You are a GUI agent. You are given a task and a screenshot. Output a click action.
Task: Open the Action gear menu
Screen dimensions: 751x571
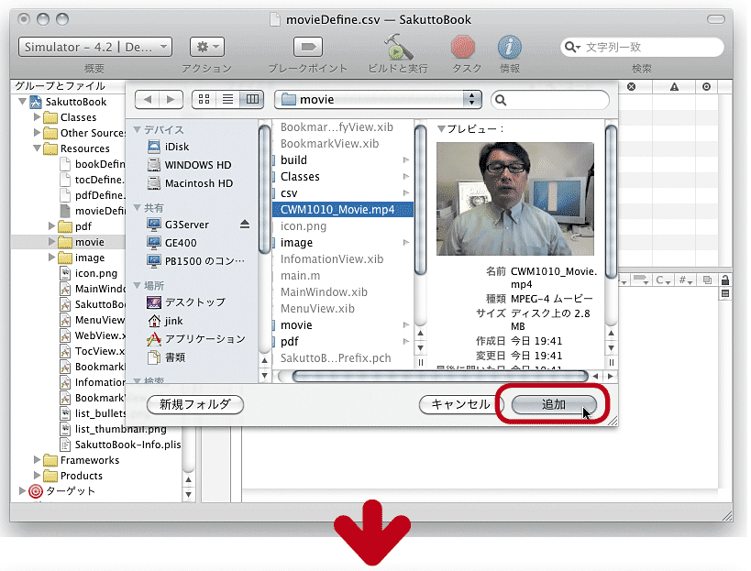207,47
